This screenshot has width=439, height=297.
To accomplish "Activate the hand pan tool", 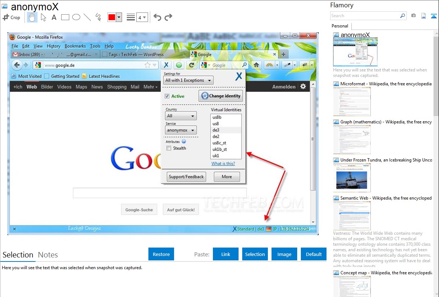I will (x=32, y=17).
